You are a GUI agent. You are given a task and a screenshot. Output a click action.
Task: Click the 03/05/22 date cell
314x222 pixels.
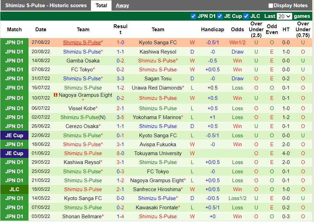40,217
